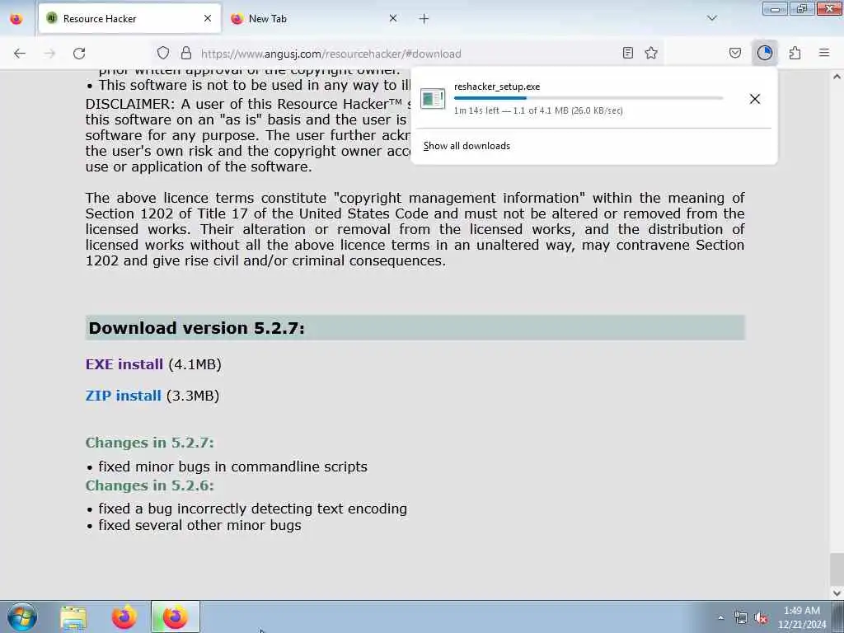The image size is (844, 633).
Task: Go forward using the forward arrow
Action: click(x=49, y=54)
